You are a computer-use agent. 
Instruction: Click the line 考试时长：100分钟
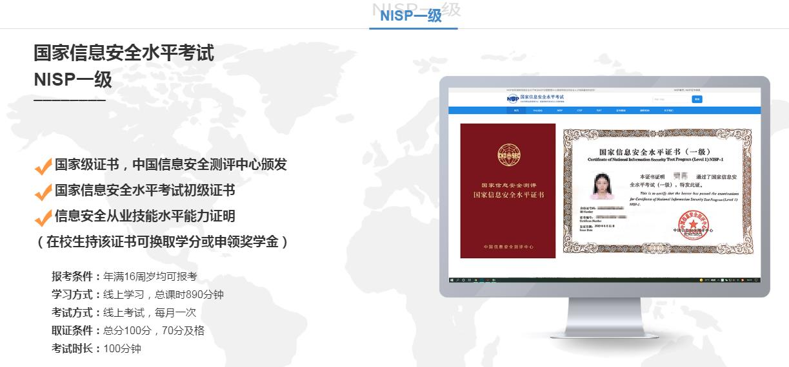point(96,348)
